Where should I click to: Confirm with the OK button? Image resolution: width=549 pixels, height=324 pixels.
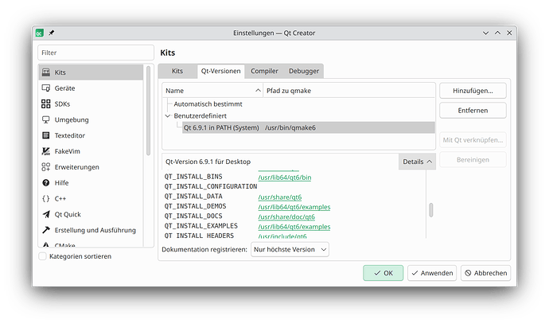click(x=383, y=273)
